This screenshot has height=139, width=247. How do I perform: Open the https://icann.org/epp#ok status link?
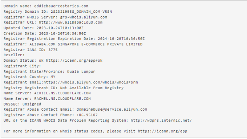click(74, 61)
